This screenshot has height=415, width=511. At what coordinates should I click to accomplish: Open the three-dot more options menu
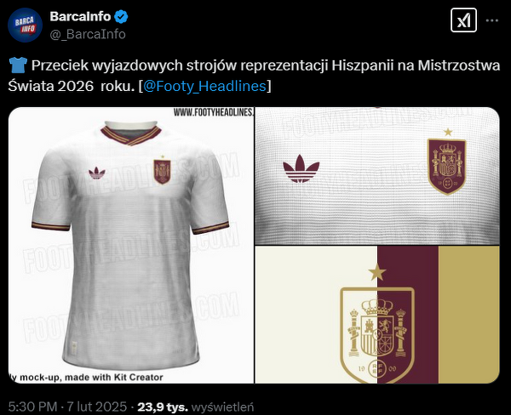(x=491, y=20)
